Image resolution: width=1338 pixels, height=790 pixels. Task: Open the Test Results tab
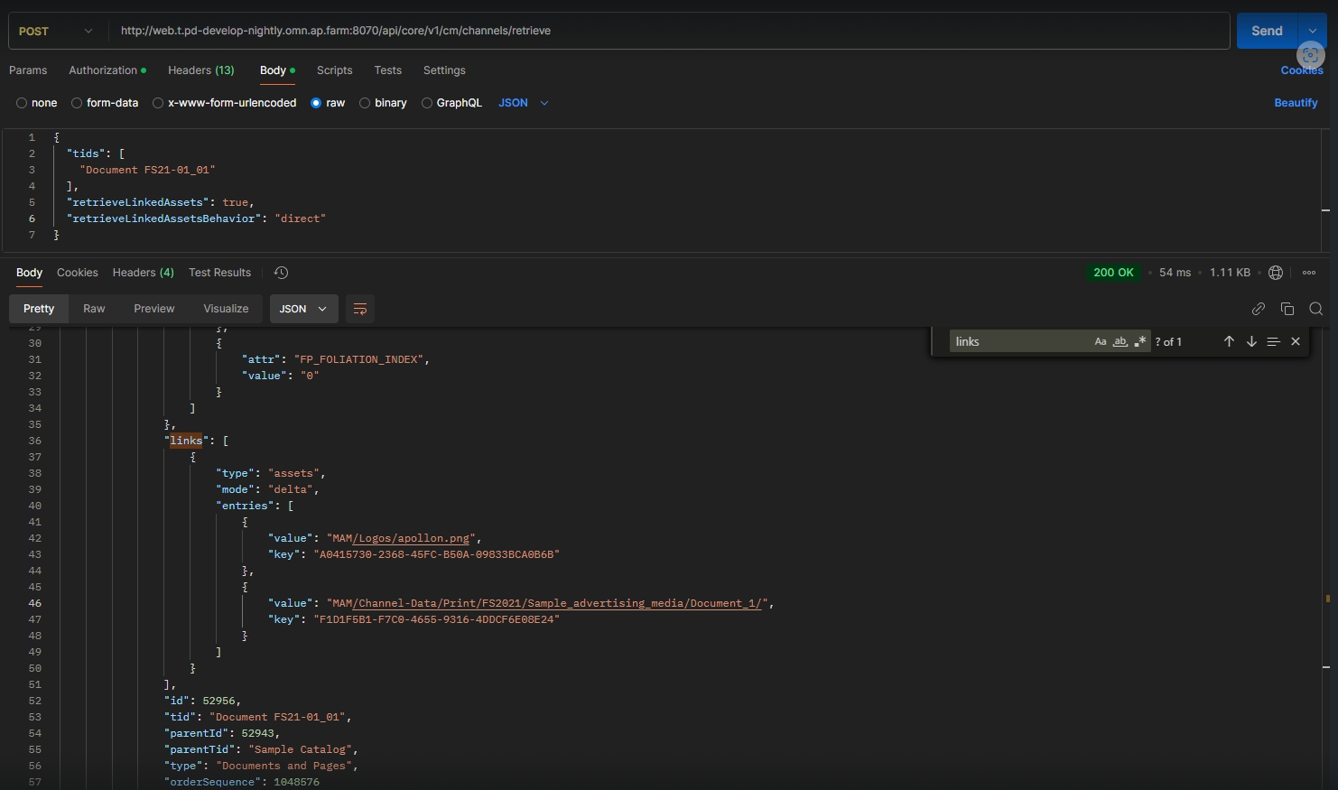(x=219, y=273)
